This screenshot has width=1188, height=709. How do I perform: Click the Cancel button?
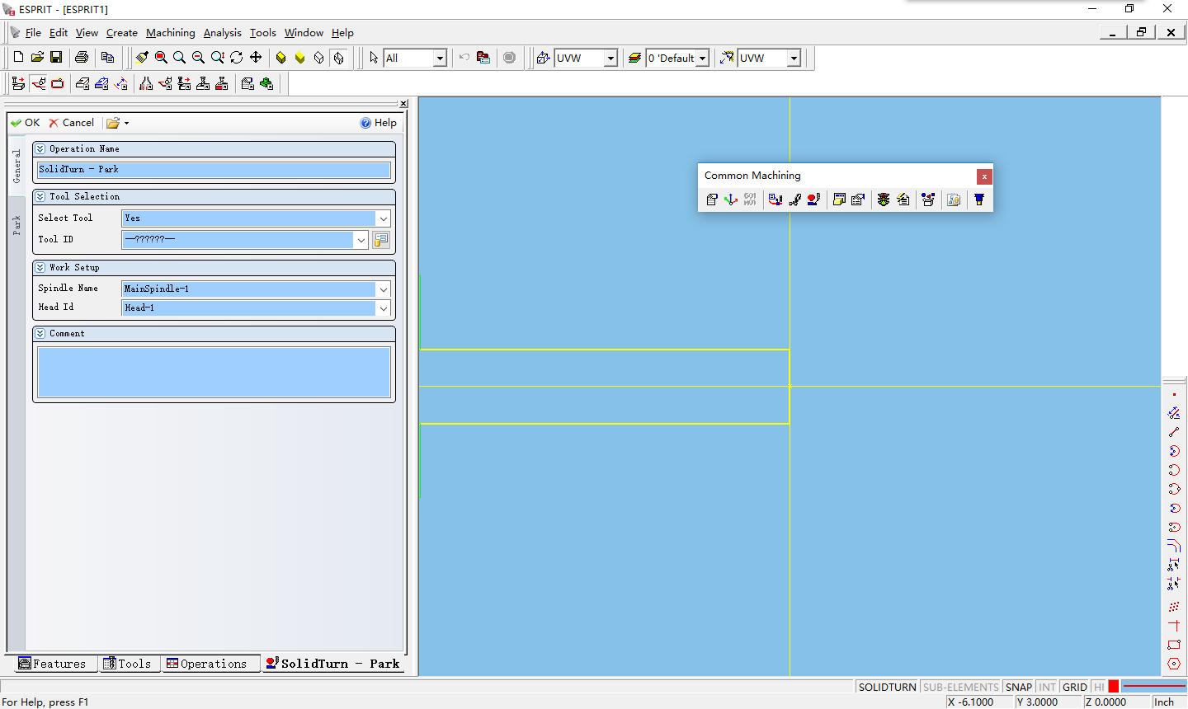72,123
